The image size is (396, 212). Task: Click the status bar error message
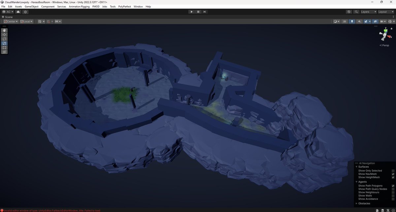pyautogui.click(x=52, y=210)
